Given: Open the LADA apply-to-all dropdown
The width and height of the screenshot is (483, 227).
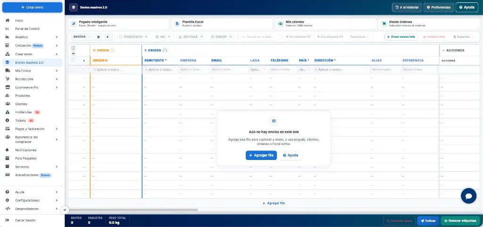Looking at the screenshot, I should point(258,69).
